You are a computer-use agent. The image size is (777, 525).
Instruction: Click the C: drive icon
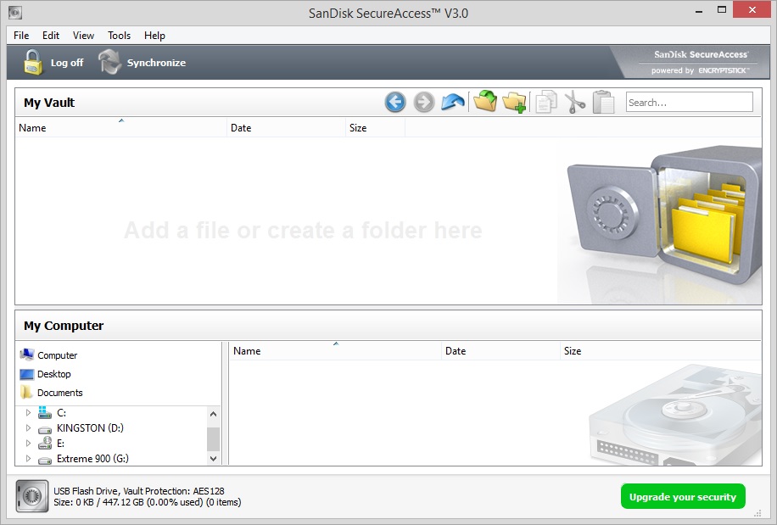(45, 412)
